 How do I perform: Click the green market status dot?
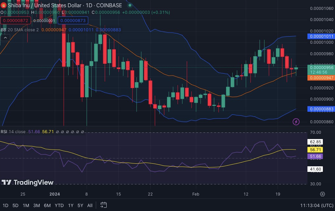coord(130,5)
